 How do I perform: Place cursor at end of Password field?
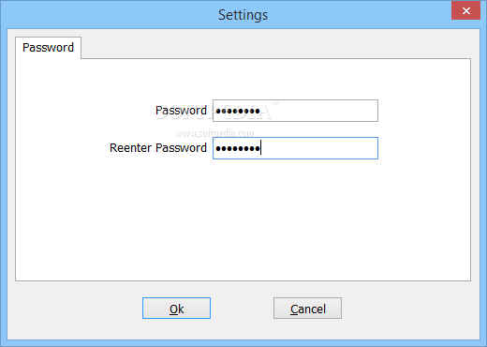pos(261,111)
